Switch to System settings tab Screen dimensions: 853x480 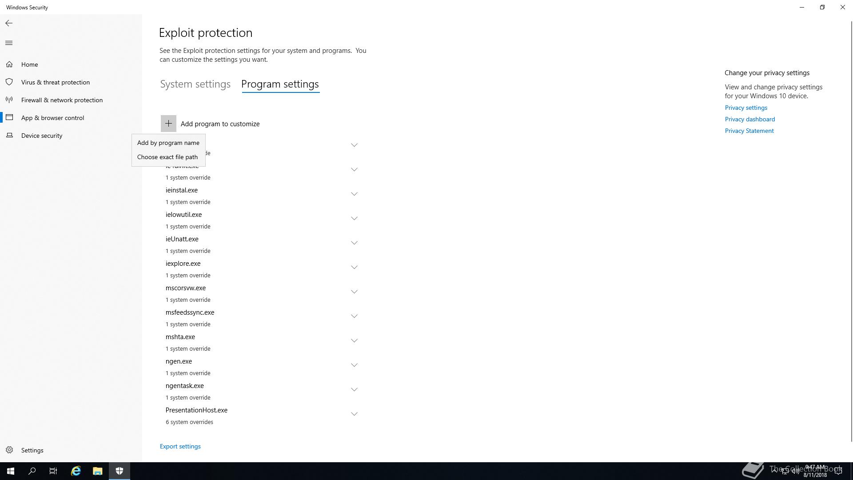tap(195, 84)
